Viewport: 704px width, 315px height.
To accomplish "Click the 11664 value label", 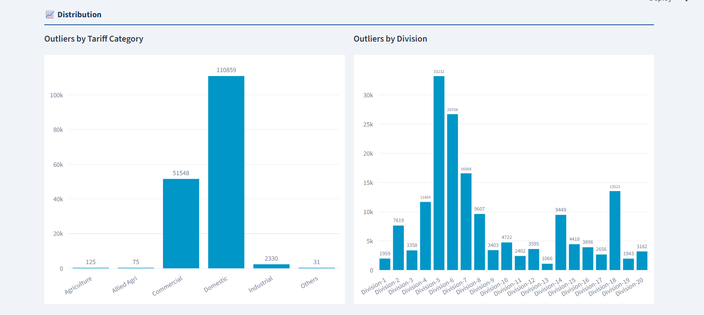I will tap(425, 197).
